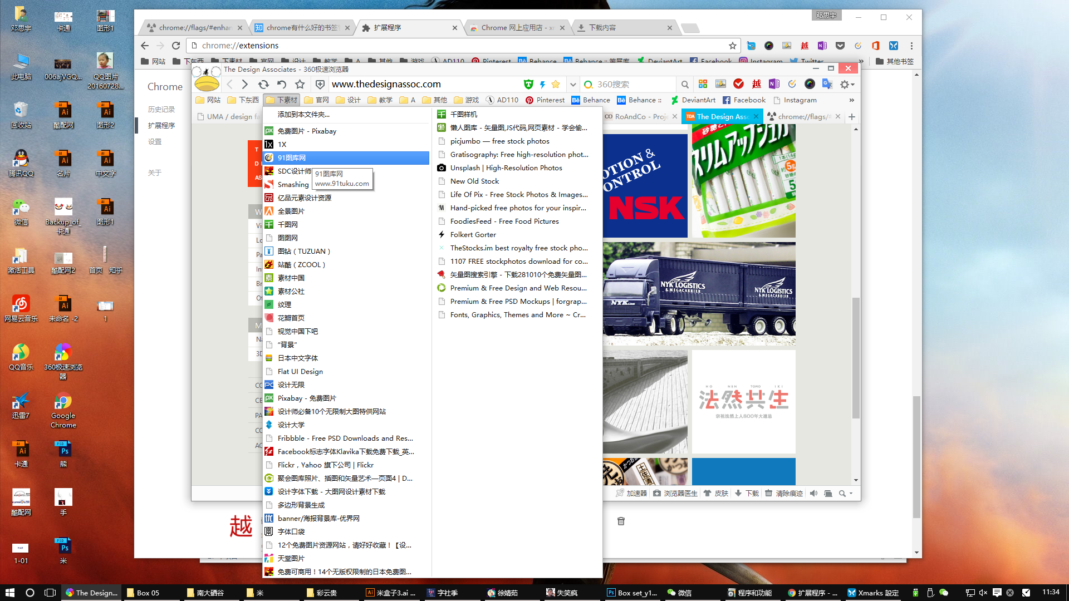
Task: Open the 下东西 bookmark folder in 360
Action: pyautogui.click(x=243, y=100)
